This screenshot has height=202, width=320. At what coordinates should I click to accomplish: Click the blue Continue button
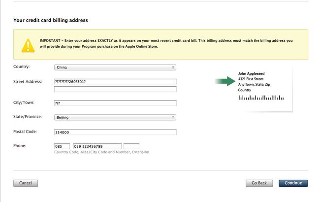(293, 183)
